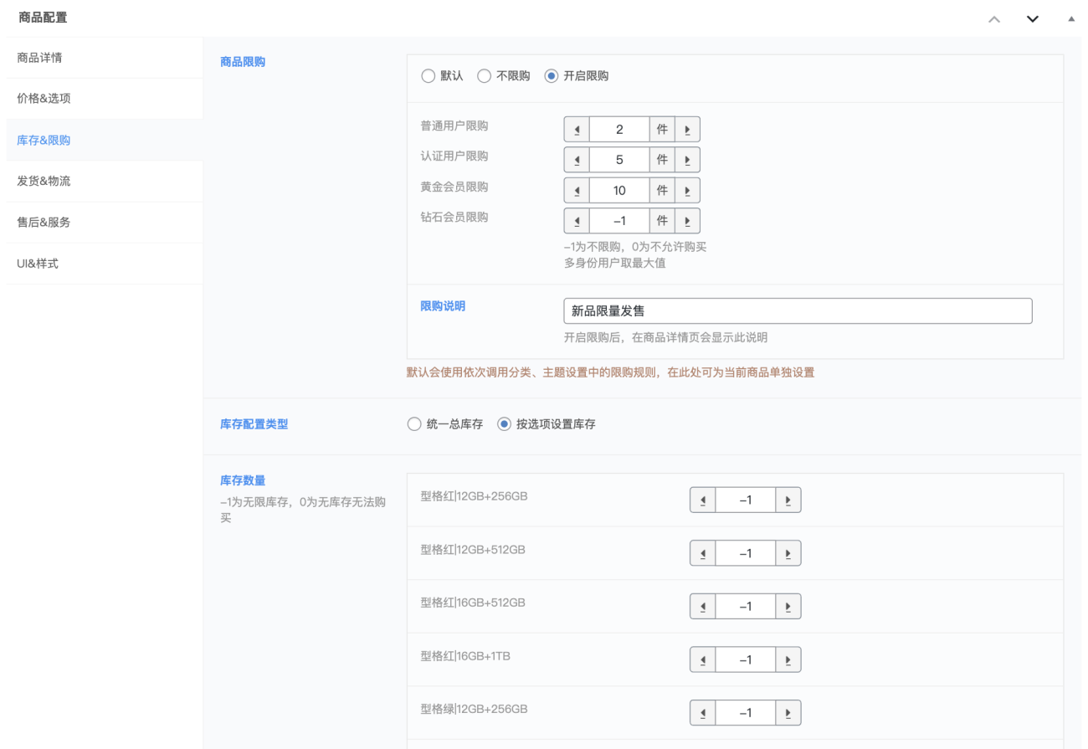Image resolution: width=1088 pixels, height=749 pixels.
Task: Increase stock for 型格红|12GB+256GB
Action: tap(788, 500)
